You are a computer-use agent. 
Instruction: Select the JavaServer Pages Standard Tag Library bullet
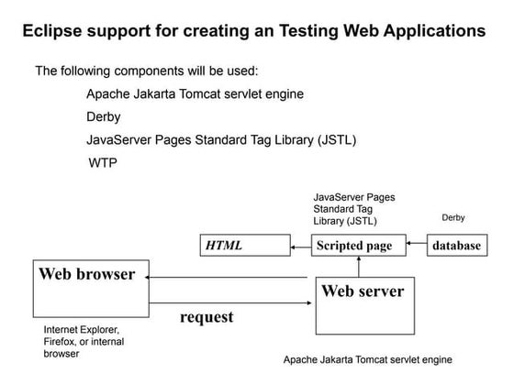click(x=221, y=140)
